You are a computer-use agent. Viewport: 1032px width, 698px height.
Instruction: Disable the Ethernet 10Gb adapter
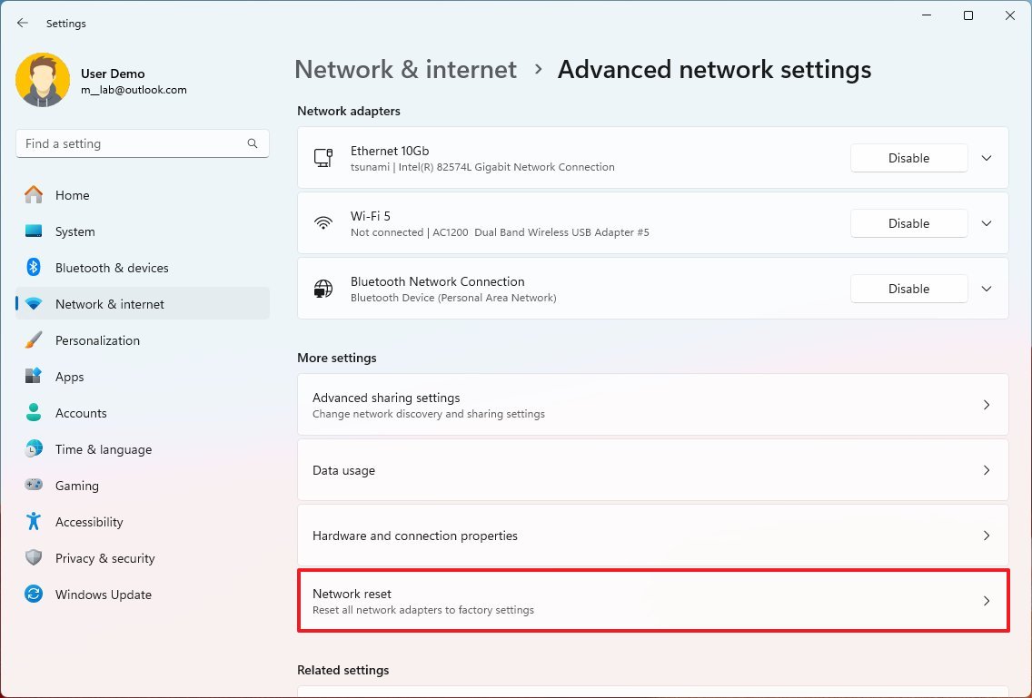pyautogui.click(x=908, y=158)
